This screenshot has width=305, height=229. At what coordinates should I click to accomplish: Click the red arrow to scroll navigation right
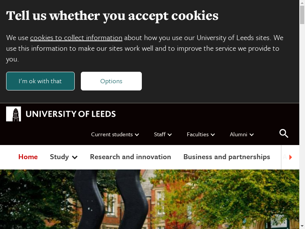click(x=291, y=157)
